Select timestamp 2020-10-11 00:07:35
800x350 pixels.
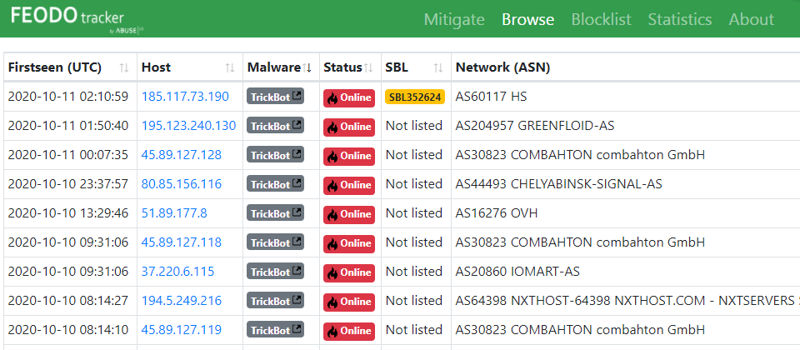click(67, 155)
